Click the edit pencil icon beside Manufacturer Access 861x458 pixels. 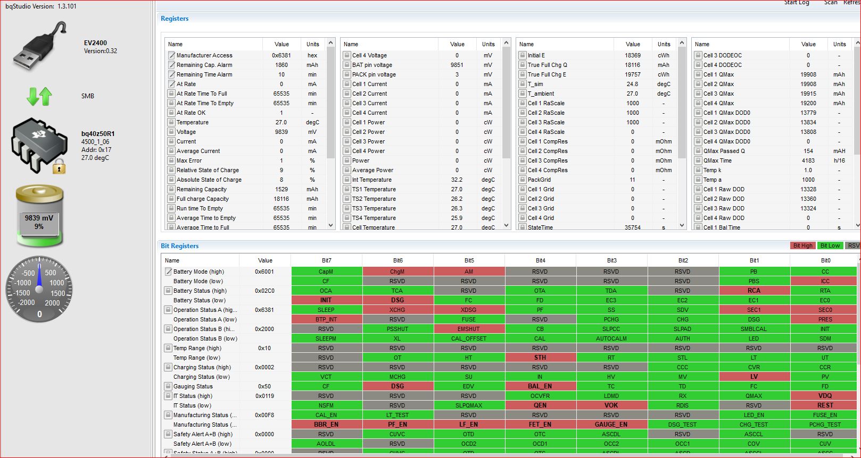[171, 55]
